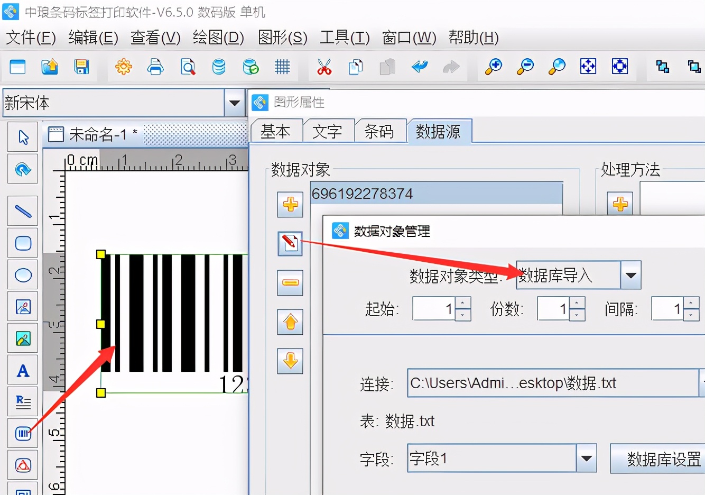Screen dimensions: 705x495
Task: Switch to the 条码 tab
Action: coord(379,131)
